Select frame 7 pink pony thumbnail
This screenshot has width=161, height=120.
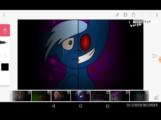[x=61, y=96]
